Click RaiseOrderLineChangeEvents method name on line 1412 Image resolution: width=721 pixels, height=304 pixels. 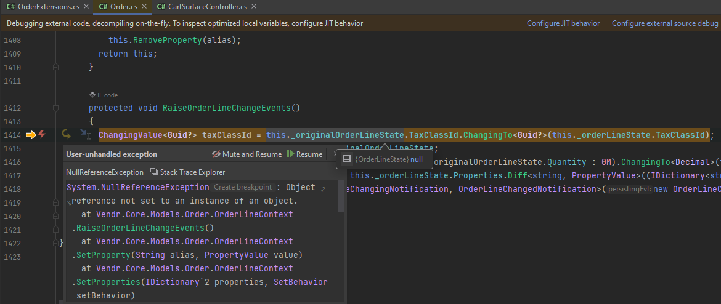pos(227,108)
